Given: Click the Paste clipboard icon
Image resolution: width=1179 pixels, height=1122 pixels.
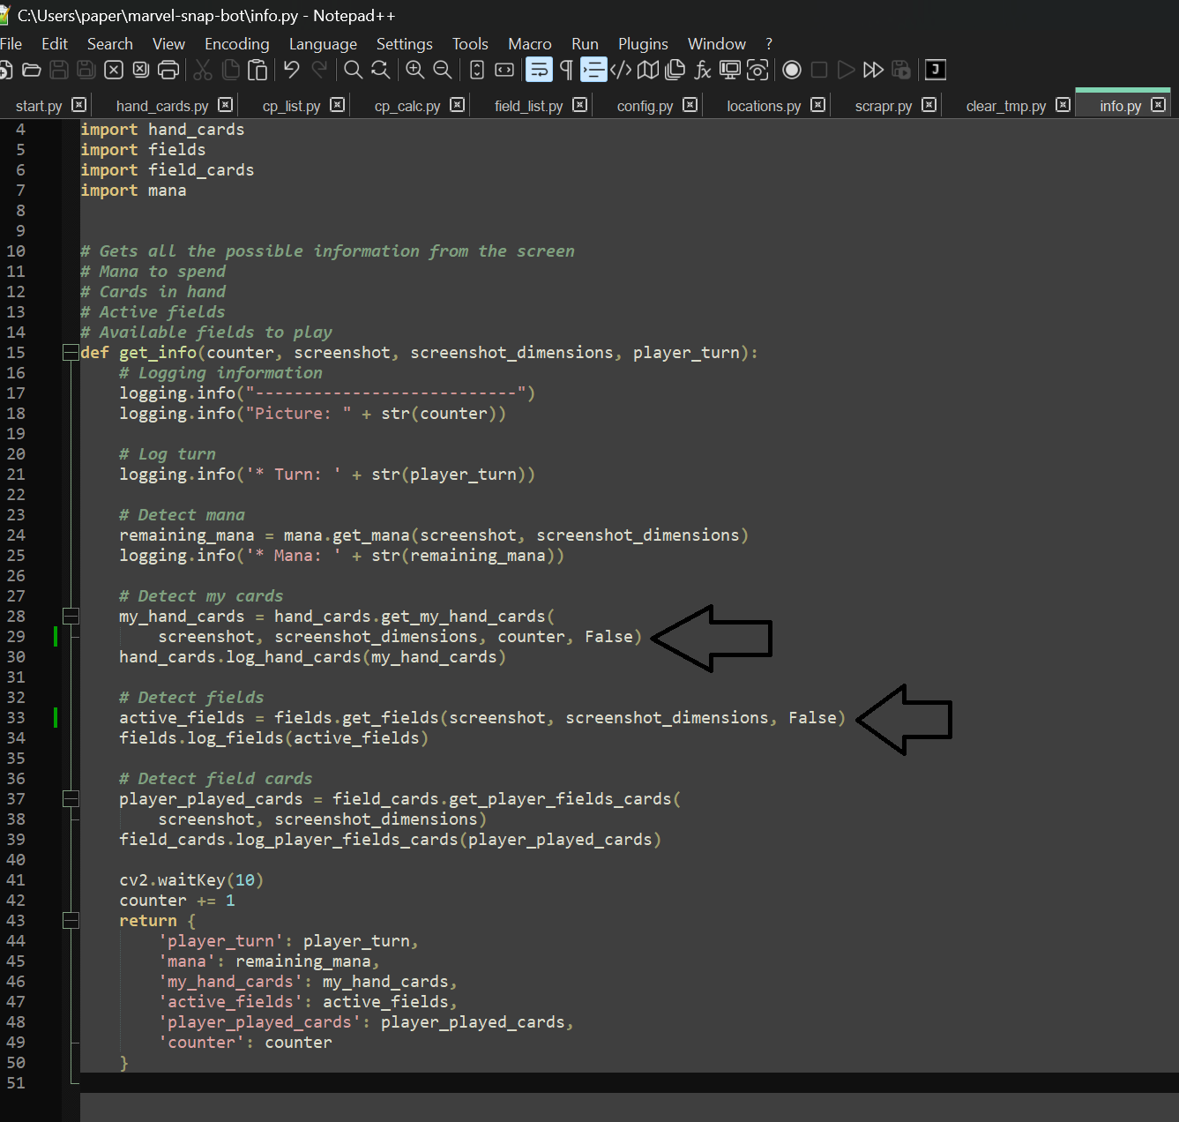Looking at the screenshot, I should (x=257, y=70).
